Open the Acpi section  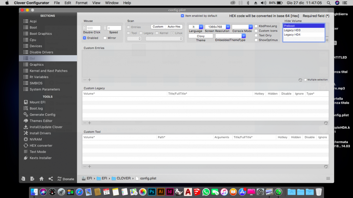pos(33,21)
